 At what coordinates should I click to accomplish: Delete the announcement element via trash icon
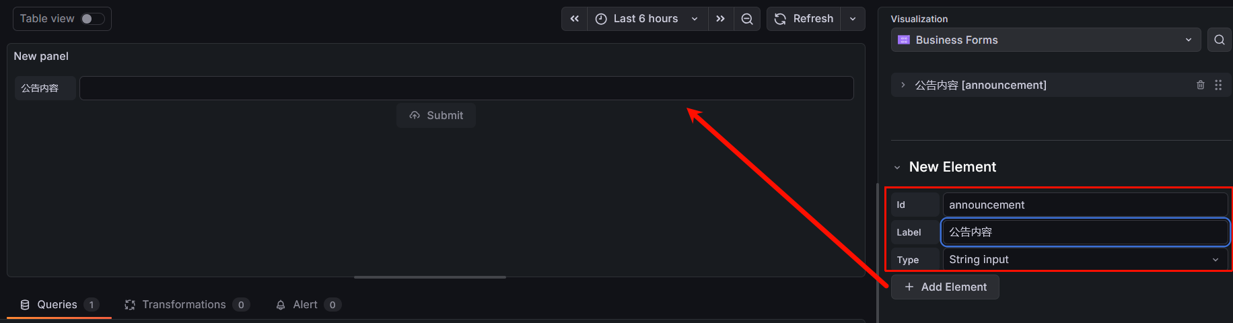pyautogui.click(x=1200, y=85)
